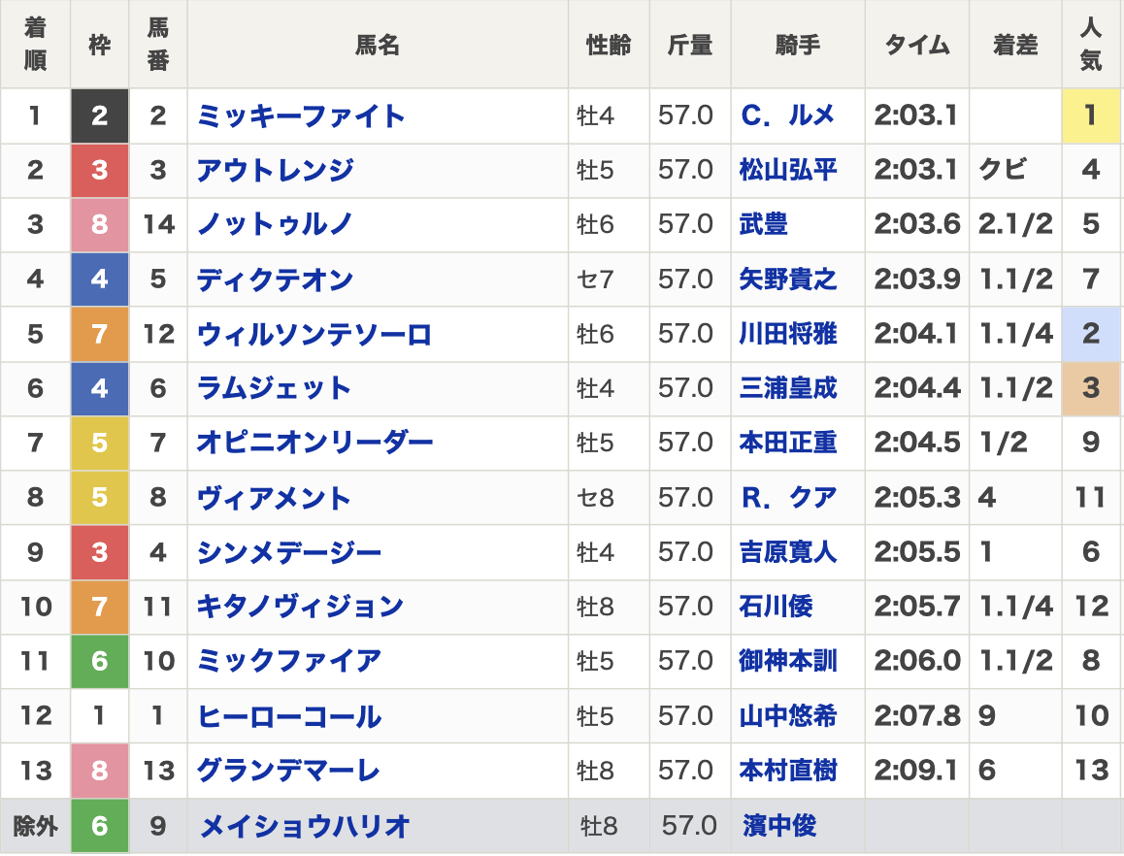Click the white frame 1 cell for ヒーローコール
Viewport: 1124px width, 856px height.
[99, 716]
